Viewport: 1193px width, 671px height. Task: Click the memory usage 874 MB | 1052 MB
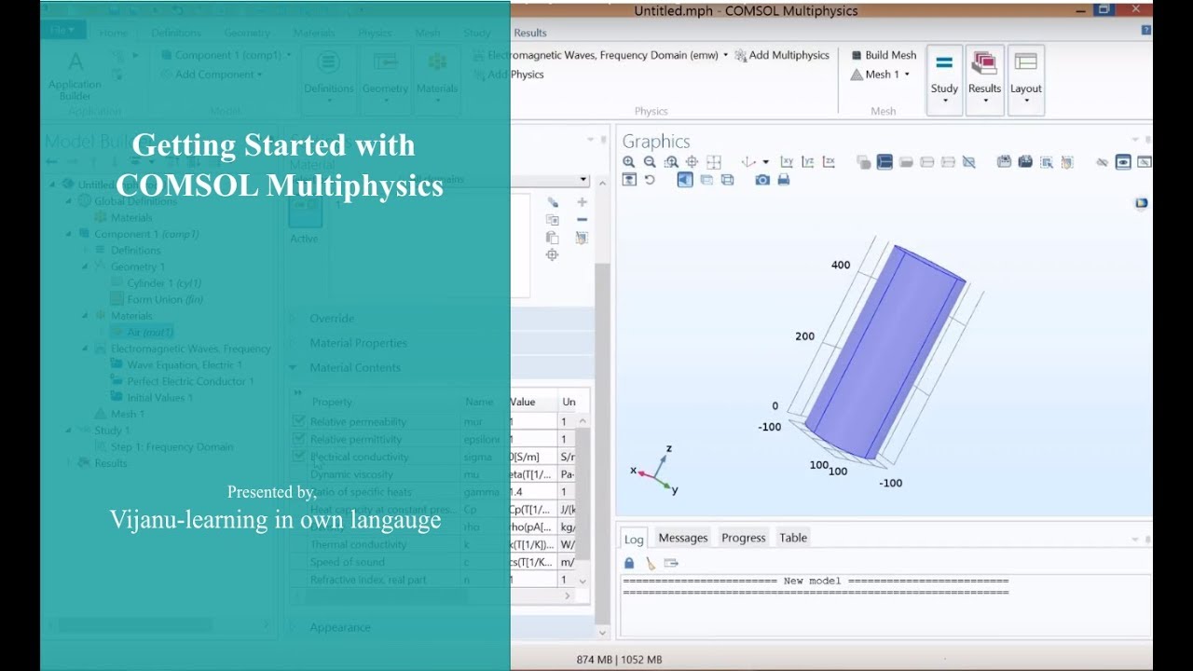coord(619,659)
